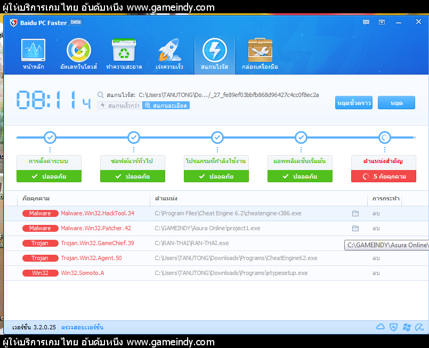Select the Malware.Win32.HackTool.34 threat name

point(98,213)
